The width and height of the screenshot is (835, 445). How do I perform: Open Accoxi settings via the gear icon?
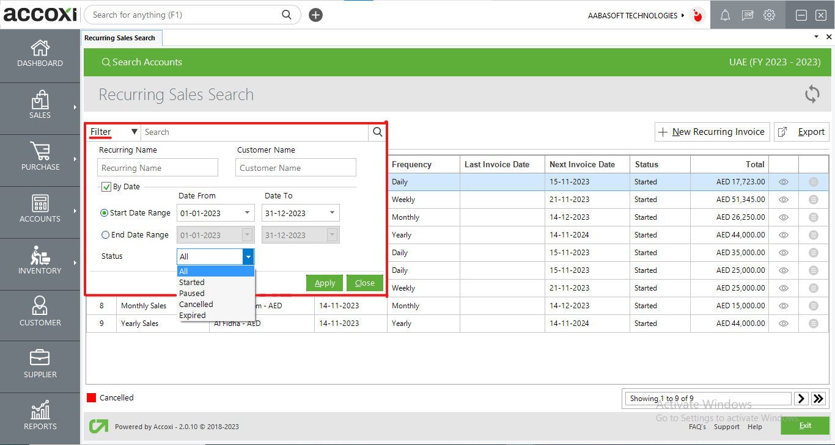[x=769, y=15]
